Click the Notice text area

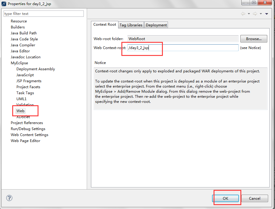[180, 89]
